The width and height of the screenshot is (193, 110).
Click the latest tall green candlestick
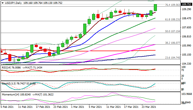[x=156, y=8]
